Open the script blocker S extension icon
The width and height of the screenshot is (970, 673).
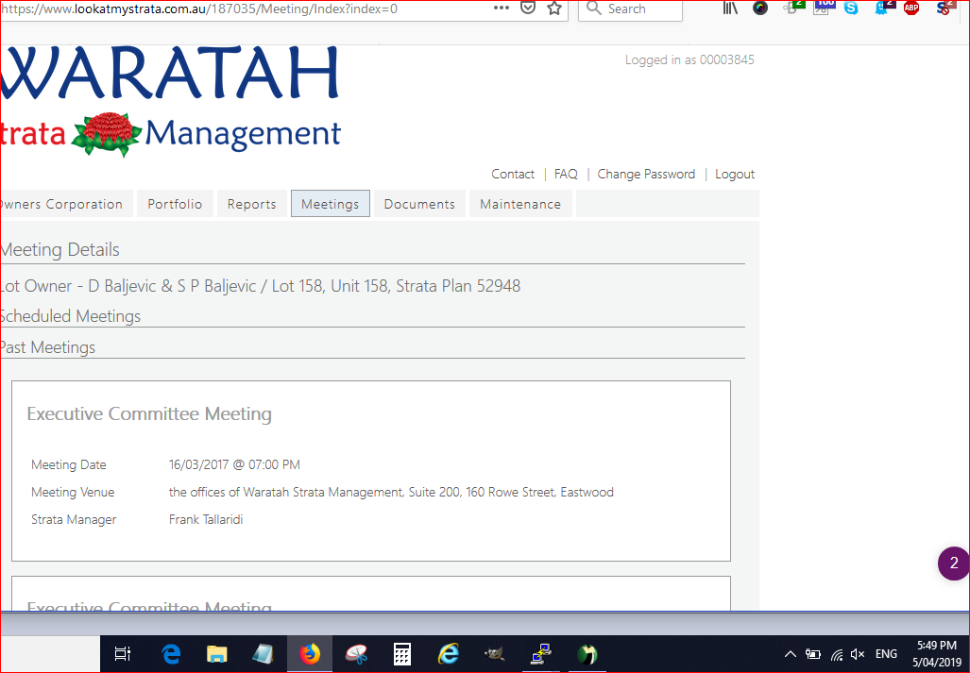pos(944,8)
